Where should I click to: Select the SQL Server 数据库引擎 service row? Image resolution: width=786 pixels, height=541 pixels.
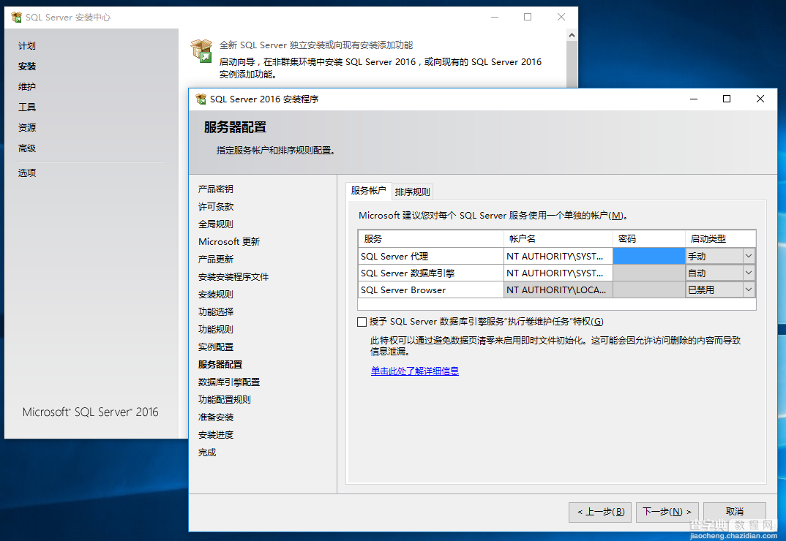(556, 273)
